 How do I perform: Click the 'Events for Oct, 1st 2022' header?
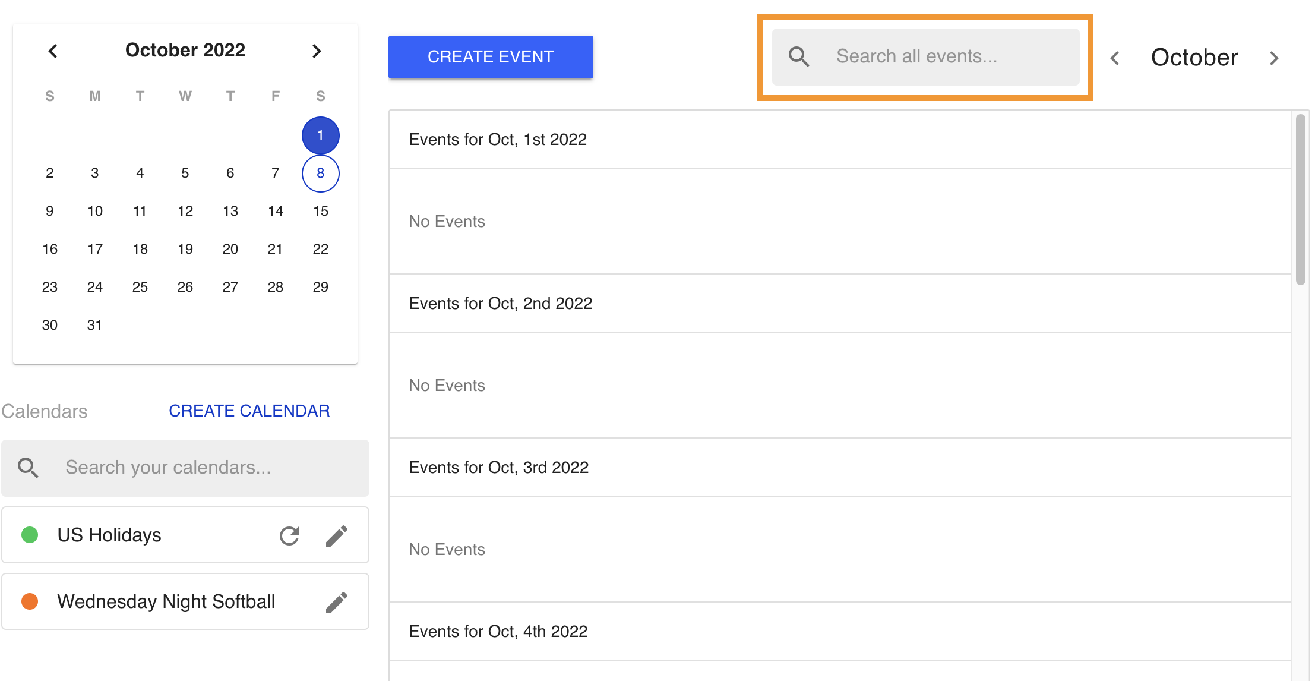tap(498, 140)
